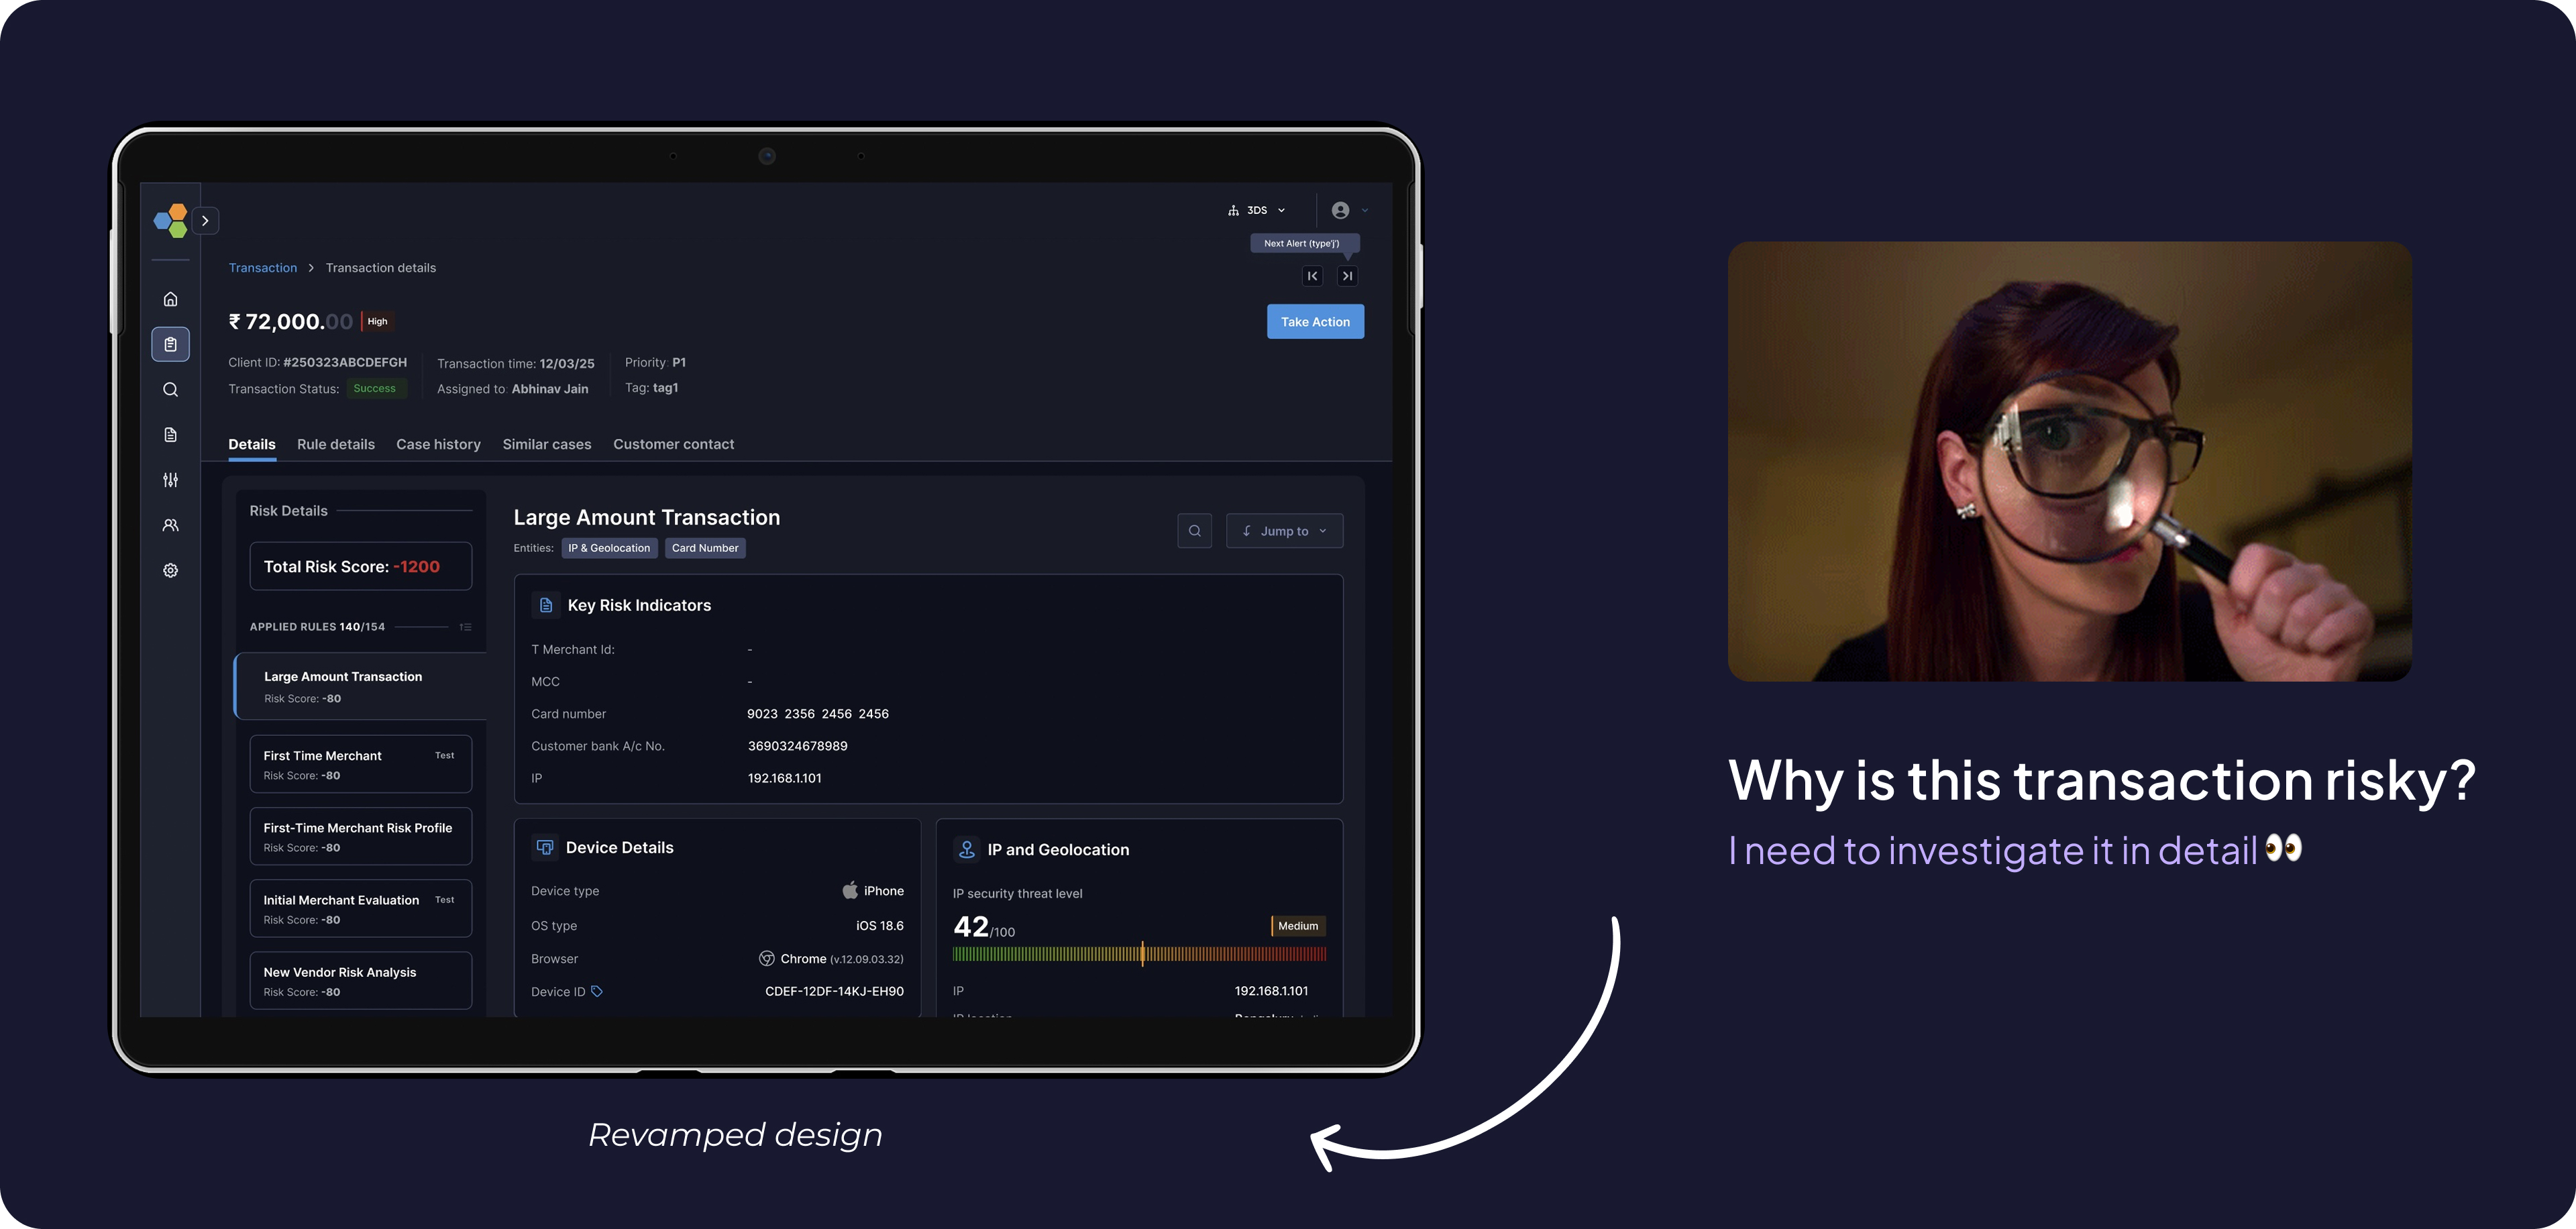Viewport: 2576px width, 1229px height.
Task: Expand the sidebar with chevron button
Action: [x=205, y=220]
